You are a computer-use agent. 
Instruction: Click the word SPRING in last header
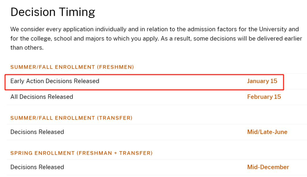coord(22,153)
